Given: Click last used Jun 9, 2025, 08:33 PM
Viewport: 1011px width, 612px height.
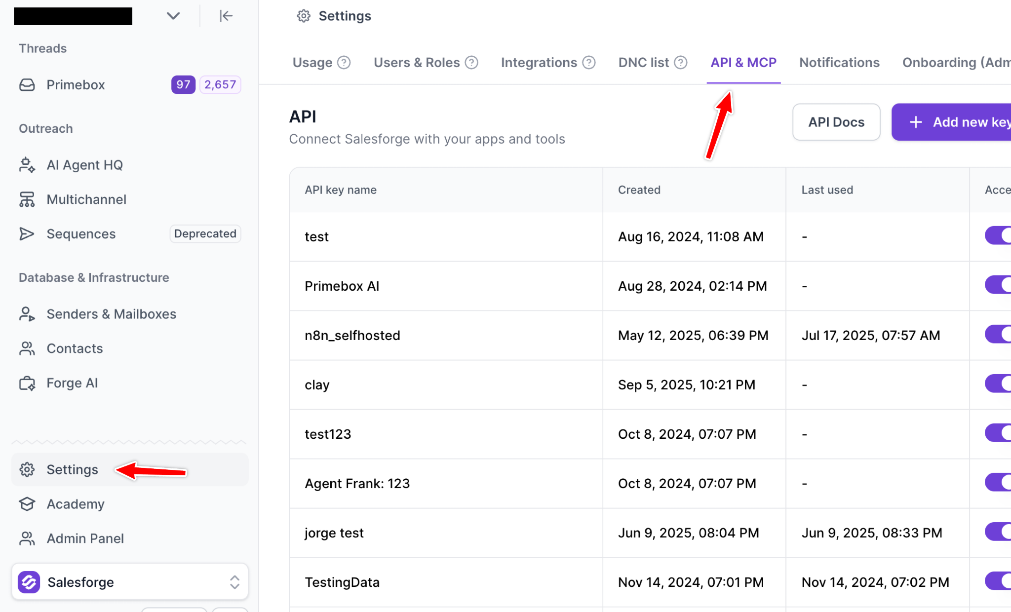Looking at the screenshot, I should [x=872, y=533].
